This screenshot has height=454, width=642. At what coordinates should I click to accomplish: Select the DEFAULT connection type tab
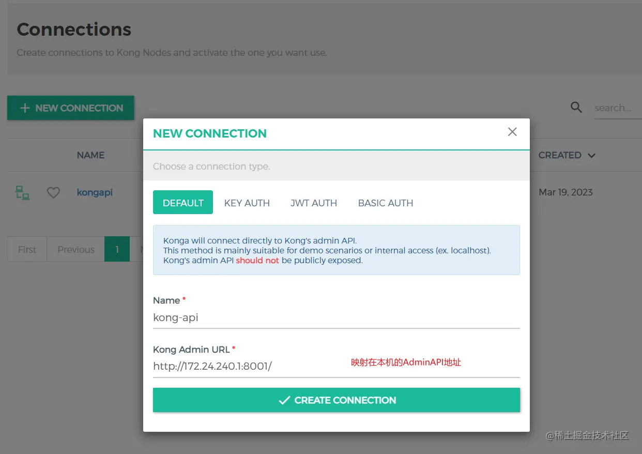(x=183, y=203)
